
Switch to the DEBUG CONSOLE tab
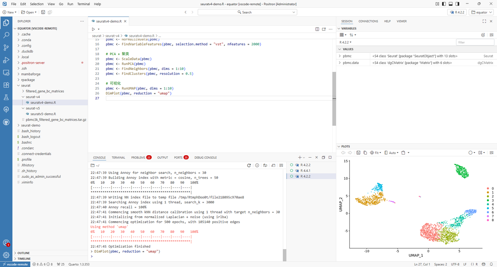[205, 158]
